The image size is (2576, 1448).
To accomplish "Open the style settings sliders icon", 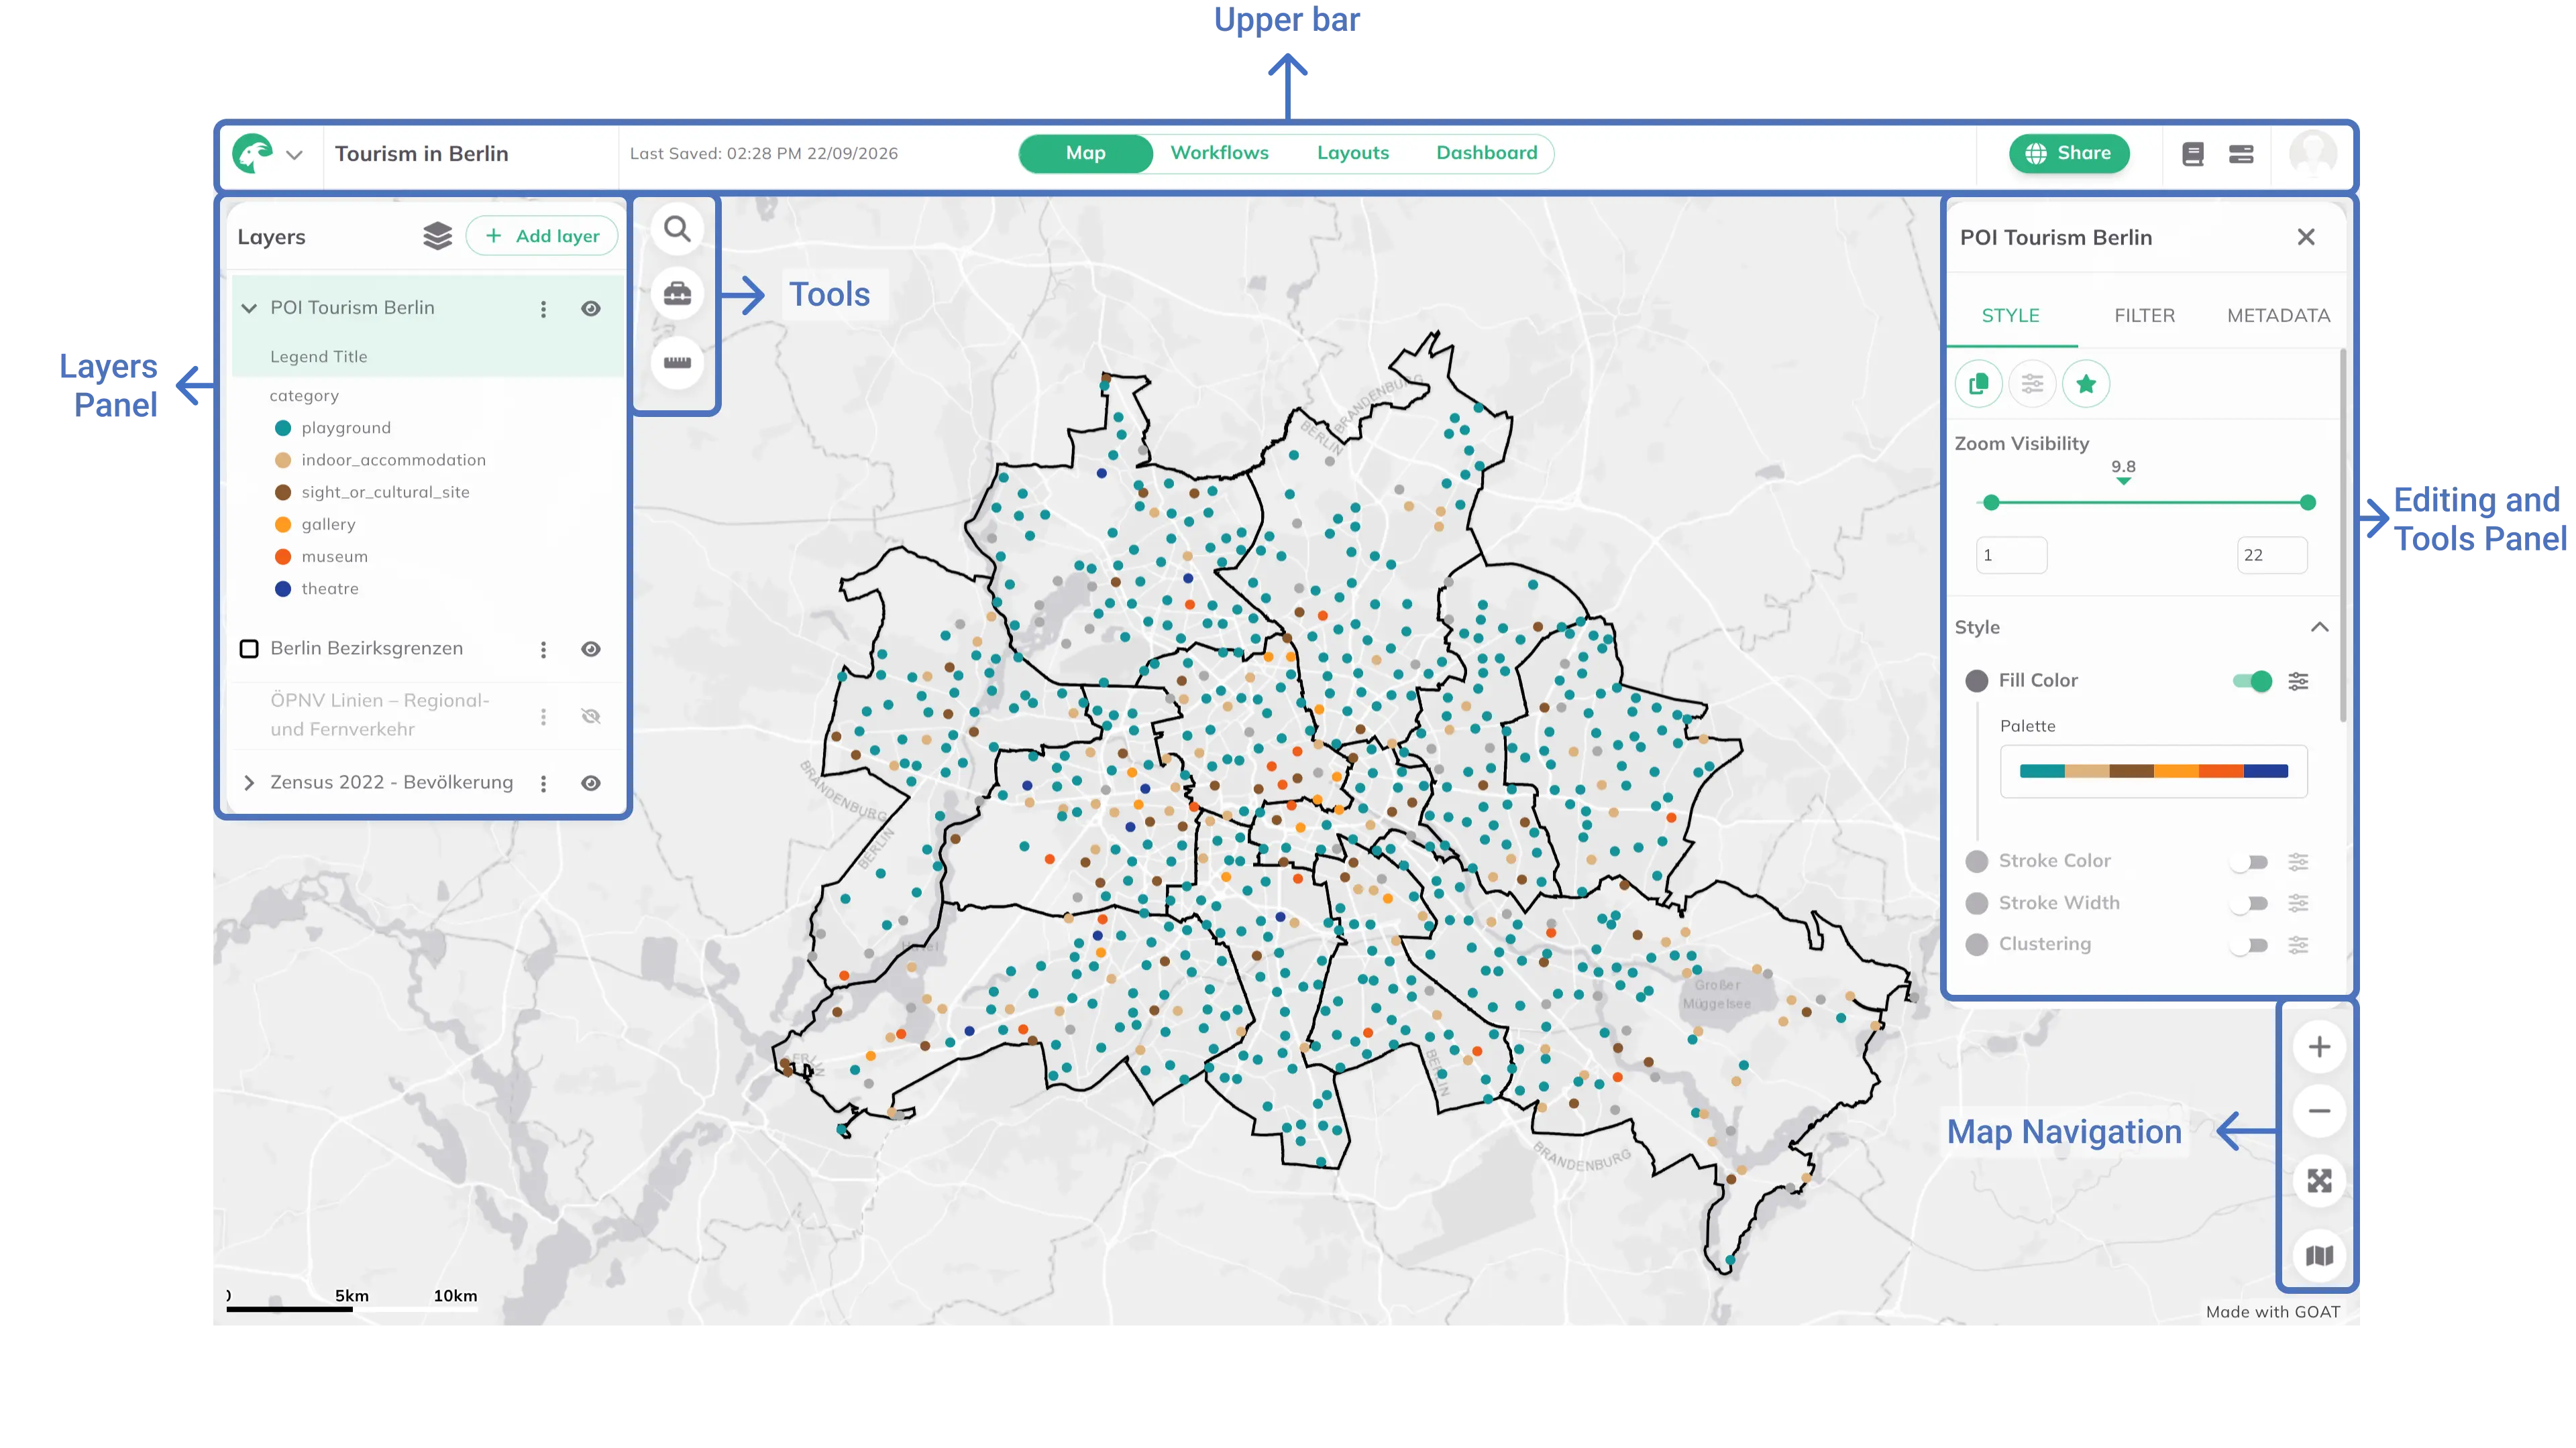I will (x=2032, y=383).
